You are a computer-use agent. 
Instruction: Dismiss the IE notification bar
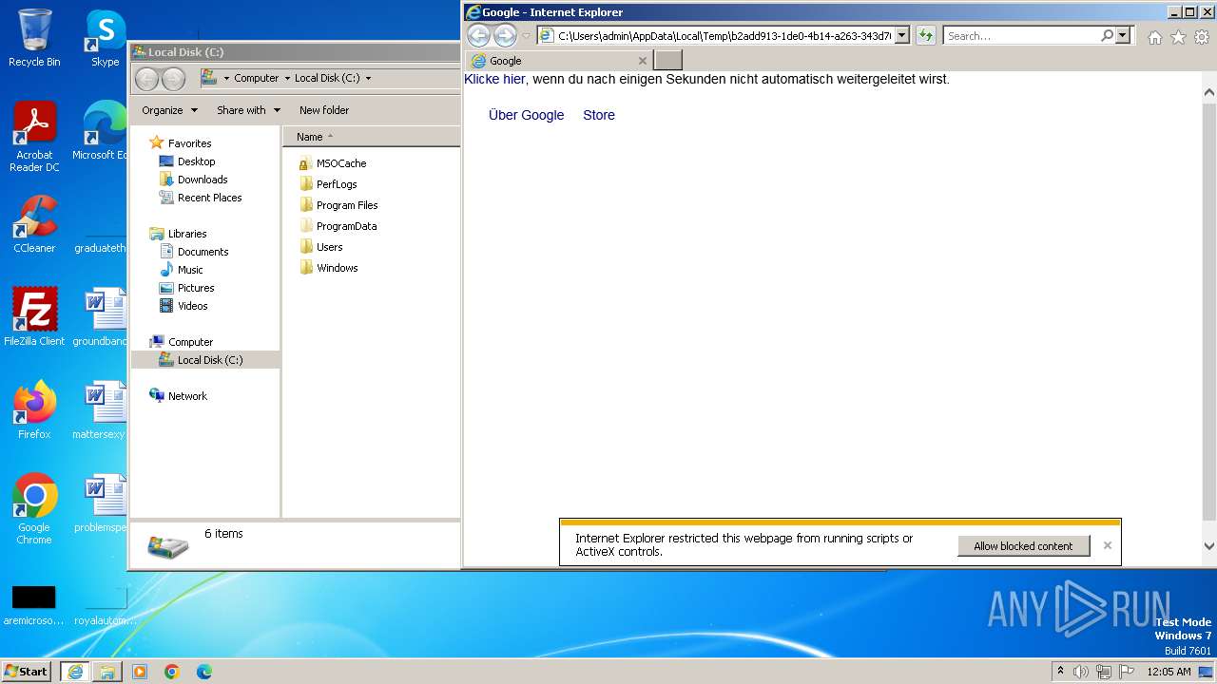1107,545
